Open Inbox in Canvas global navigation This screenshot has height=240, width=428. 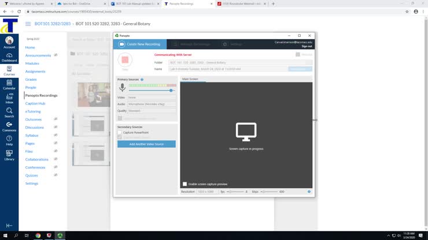(9, 99)
